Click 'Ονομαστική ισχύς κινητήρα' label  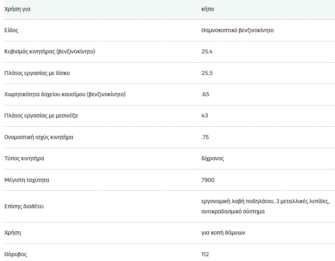[x=39, y=137]
